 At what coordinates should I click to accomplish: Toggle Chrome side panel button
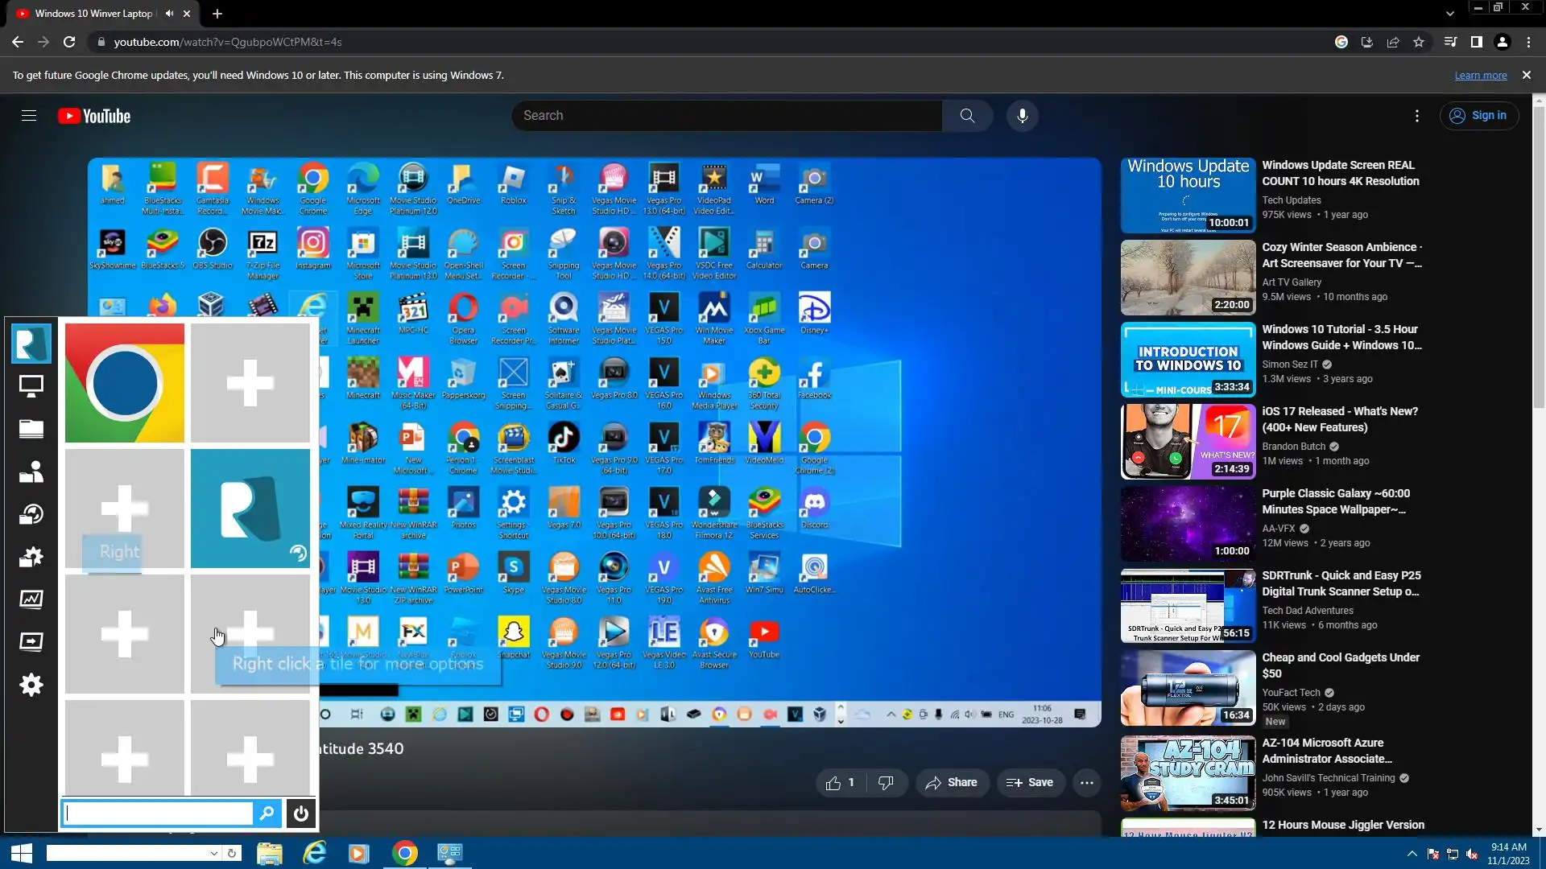pos(1476,42)
